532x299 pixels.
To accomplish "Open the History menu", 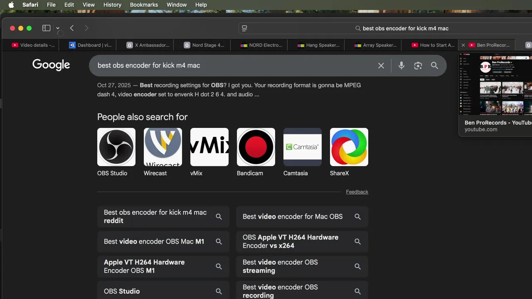I will (x=112, y=5).
